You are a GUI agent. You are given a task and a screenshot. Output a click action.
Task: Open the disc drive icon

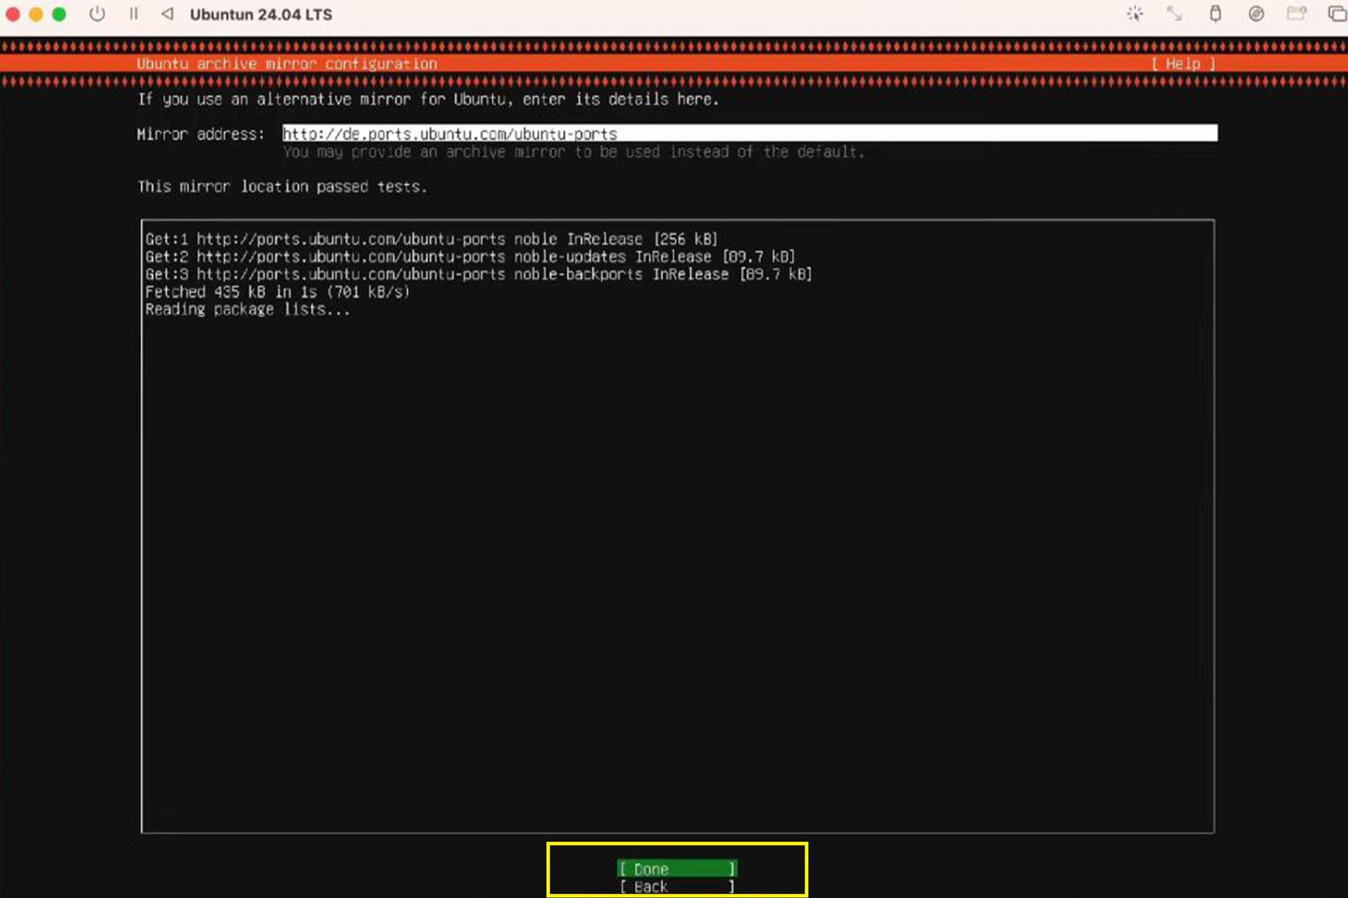click(x=1256, y=14)
